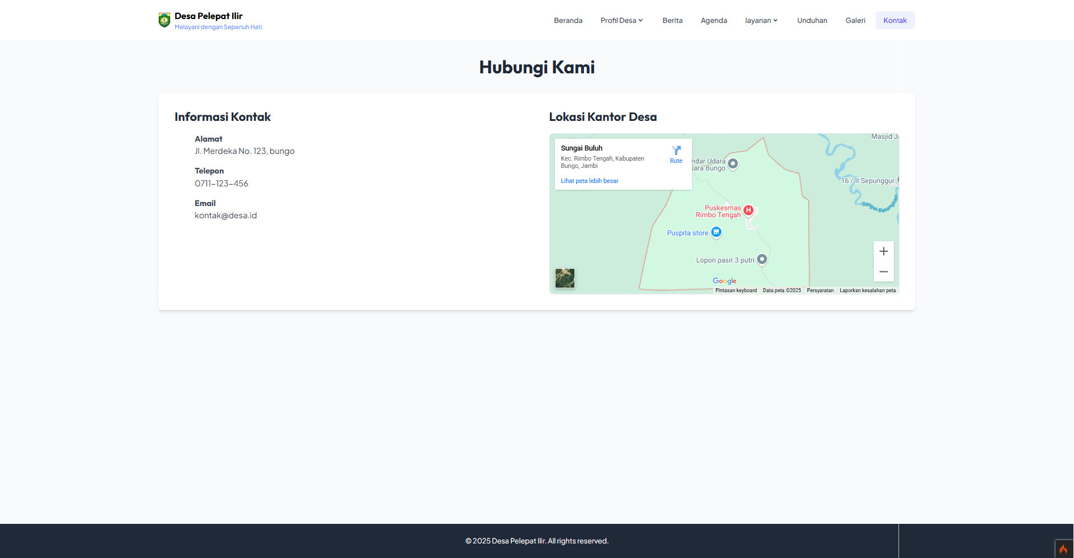The height and width of the screenshot is (558, 1074).
Task: Click the Lopon pasir 3 putri marker
Action: tap(762, 259)
